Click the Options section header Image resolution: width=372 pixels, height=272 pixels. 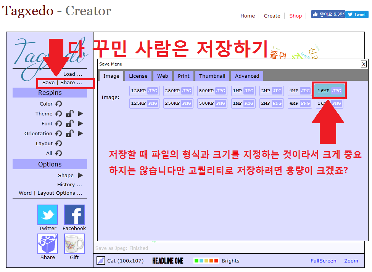click(x=50, y=164)
